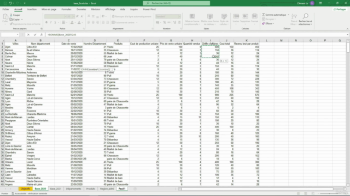Click the Fusionner et centrer button
Screen dimensions: 350x196
(125, 22)
